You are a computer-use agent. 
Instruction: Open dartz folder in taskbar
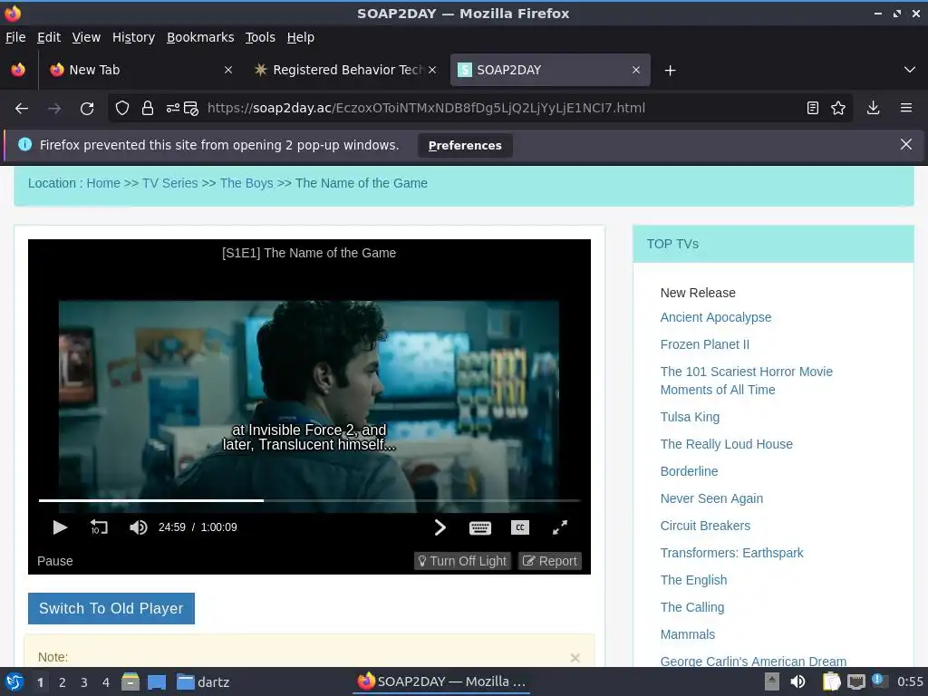click(203, 681)
